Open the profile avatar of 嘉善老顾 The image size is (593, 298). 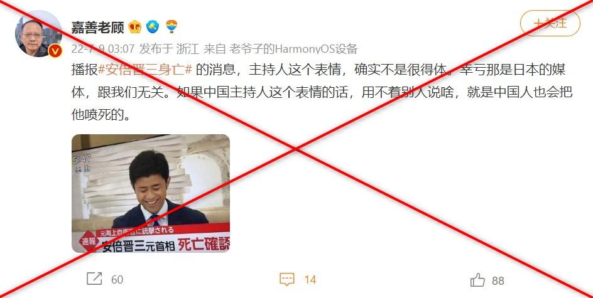pyautogui.click(x=38, y=34)
